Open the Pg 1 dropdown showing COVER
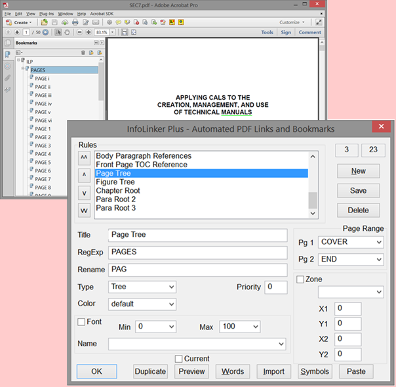The width and height of the screenshot is (396, 387). 351,242
